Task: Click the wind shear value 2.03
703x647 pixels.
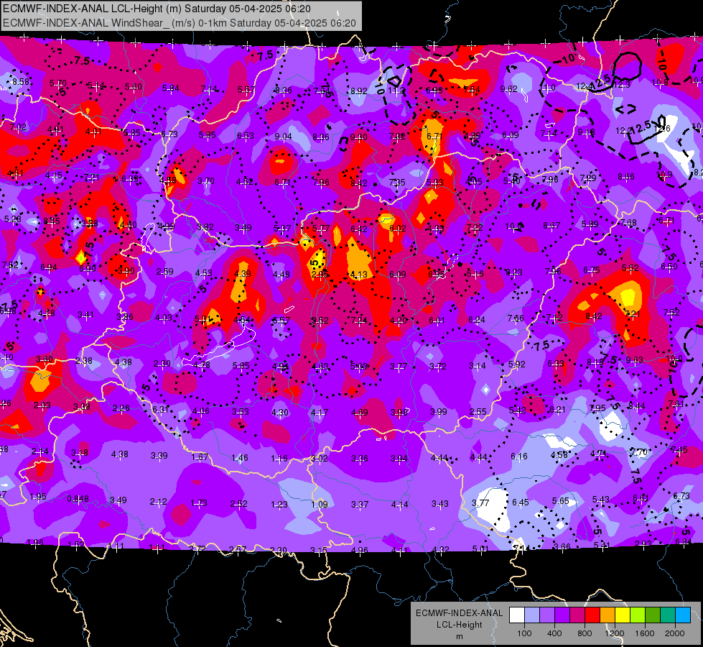Action: [42, 405]
